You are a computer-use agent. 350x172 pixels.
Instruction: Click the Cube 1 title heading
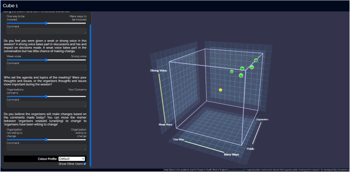point(10,6)
